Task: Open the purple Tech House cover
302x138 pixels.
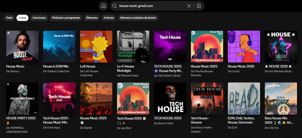Action: [x=170, y=46]
